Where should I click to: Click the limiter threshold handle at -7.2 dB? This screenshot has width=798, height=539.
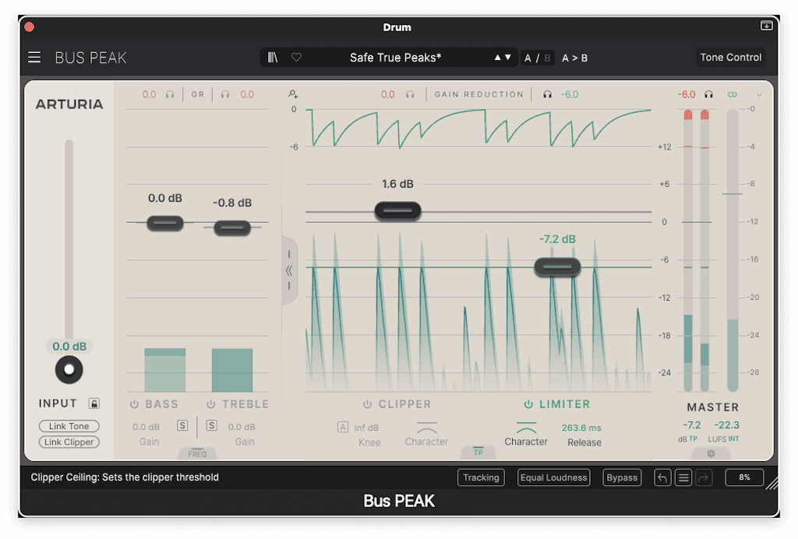(x=557, y=267)
